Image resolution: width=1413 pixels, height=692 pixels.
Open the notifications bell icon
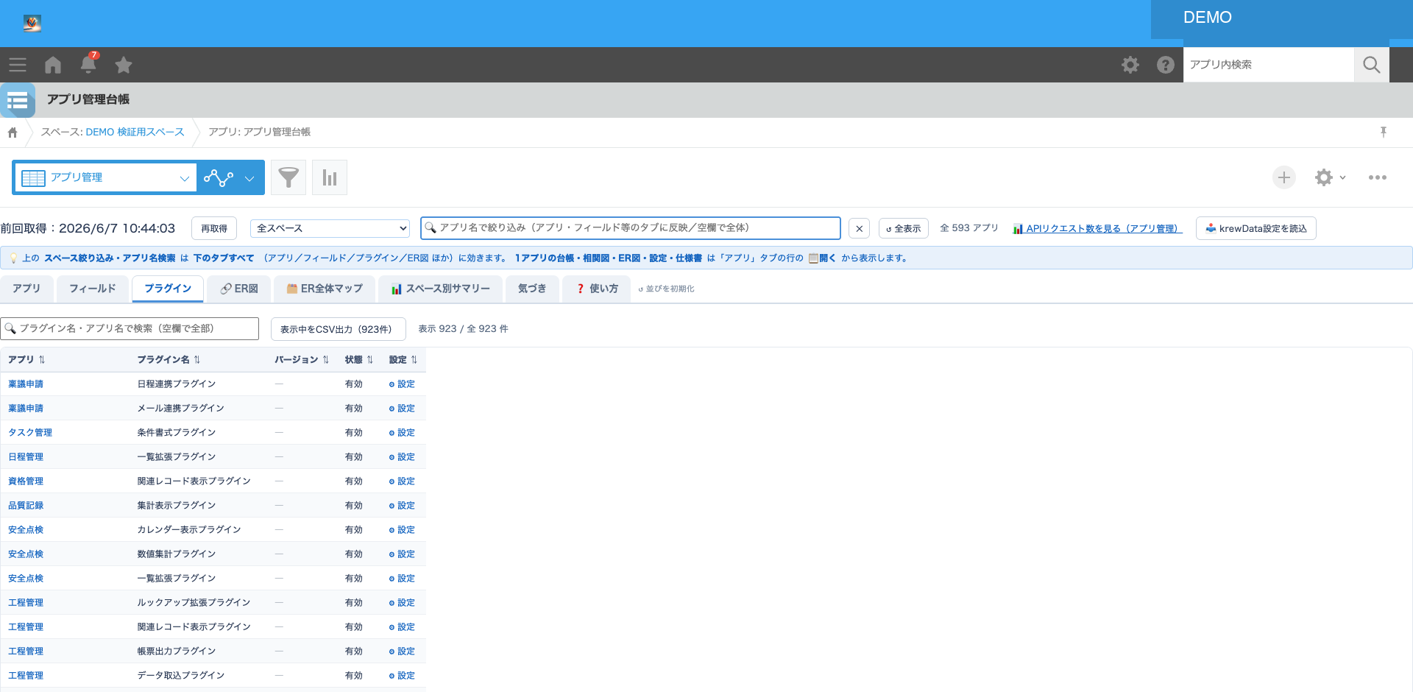88,65
